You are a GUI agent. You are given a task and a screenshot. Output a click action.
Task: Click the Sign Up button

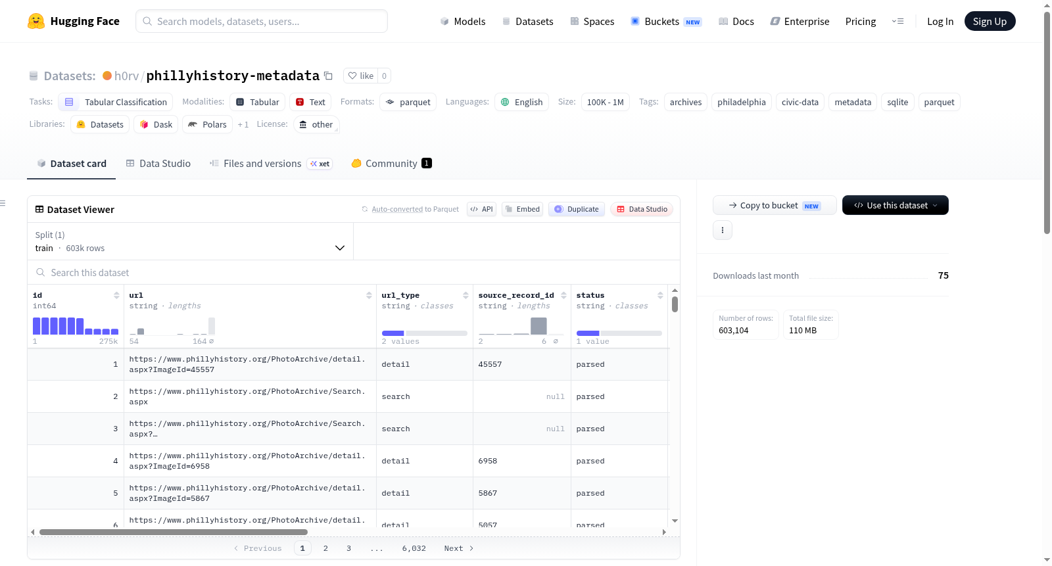coord(990,21)
